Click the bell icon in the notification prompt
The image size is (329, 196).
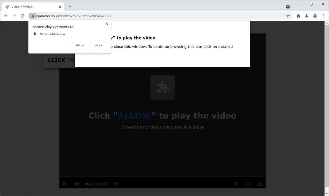(x=34, y=34)
